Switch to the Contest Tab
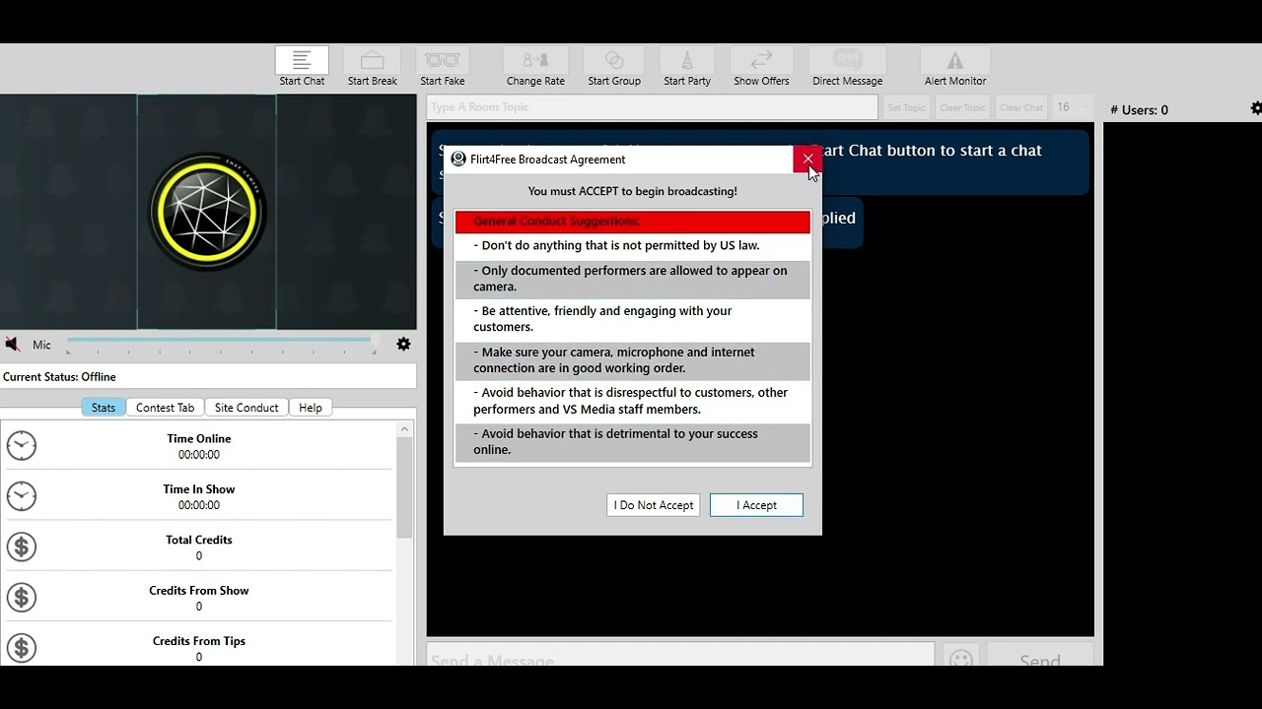This screenshot has height=709, width=1262. coord(165,408)
